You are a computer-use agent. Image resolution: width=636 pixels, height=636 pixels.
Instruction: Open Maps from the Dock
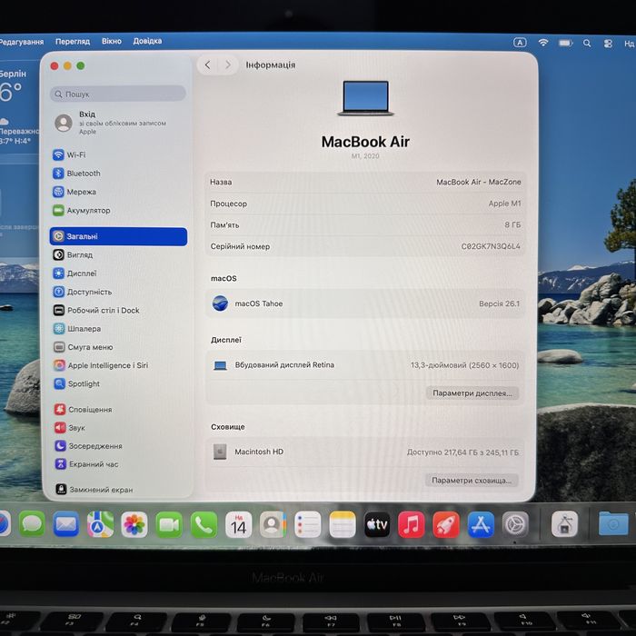[101, 524]
